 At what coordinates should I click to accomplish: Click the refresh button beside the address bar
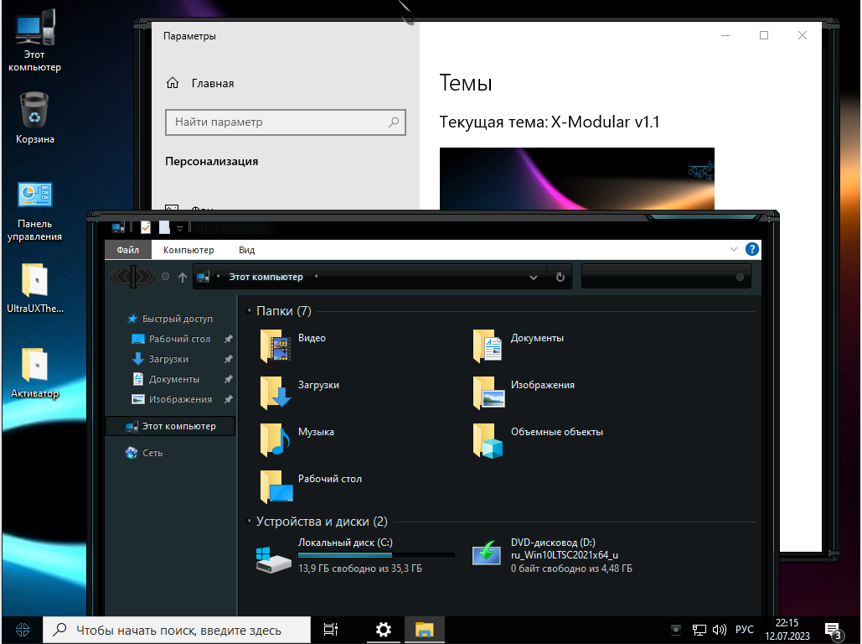[x=560, y=278]
